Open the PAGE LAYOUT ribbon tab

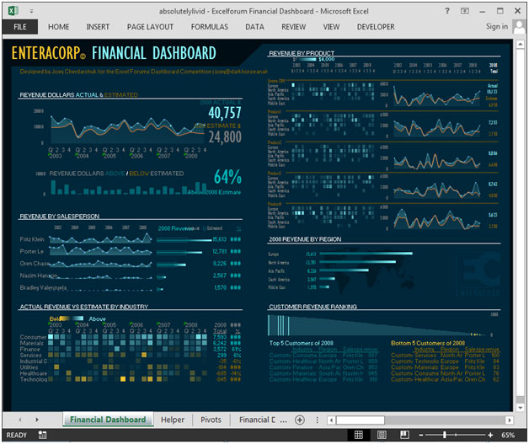point(150,27)
